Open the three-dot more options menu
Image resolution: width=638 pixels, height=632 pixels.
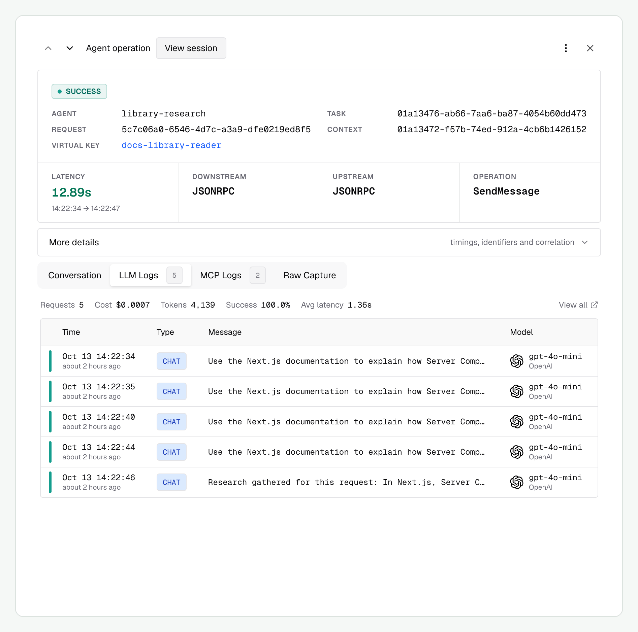(566, 48)
